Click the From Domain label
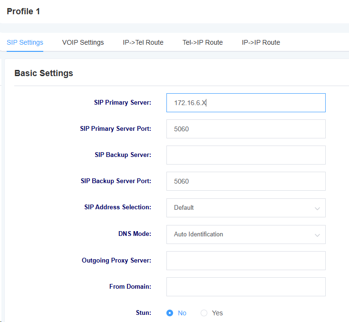349x322 pixels. [x=130, y=286]
